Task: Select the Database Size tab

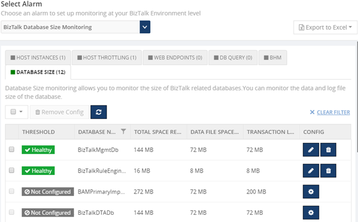Action: [x=38, y=72]
